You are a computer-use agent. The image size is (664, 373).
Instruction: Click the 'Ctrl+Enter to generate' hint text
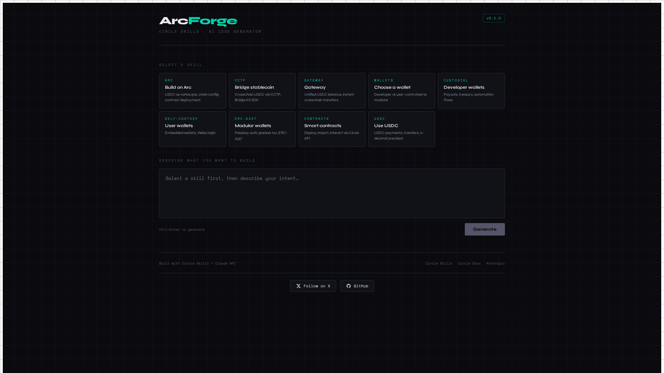182,230
